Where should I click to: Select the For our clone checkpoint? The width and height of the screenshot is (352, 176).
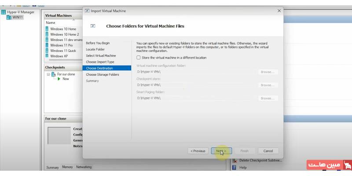(x=66, y=74)
